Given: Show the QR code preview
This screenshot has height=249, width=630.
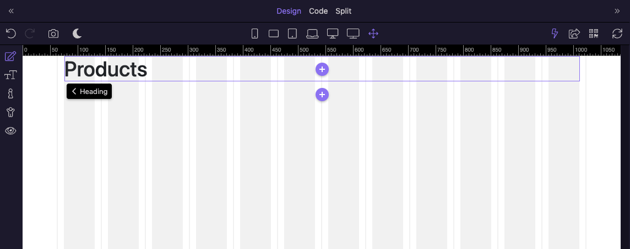Looking at the screenshot, I should 594,34.
